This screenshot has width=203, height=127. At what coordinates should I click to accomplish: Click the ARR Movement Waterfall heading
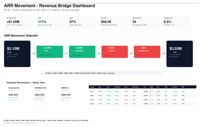tap(21, 36)
